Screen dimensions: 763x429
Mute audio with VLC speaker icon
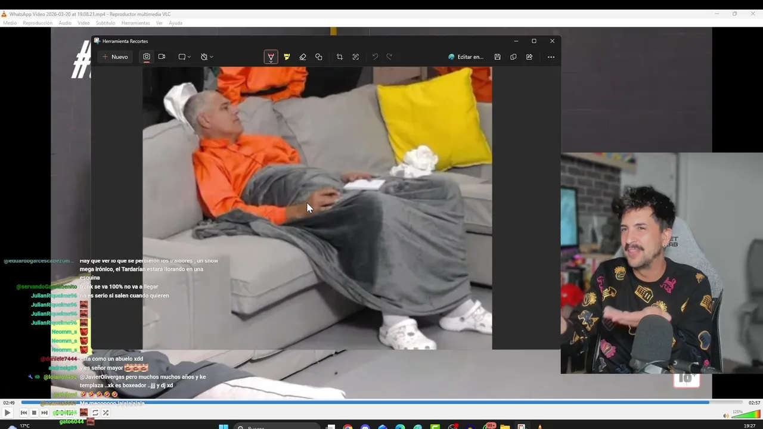725,415
